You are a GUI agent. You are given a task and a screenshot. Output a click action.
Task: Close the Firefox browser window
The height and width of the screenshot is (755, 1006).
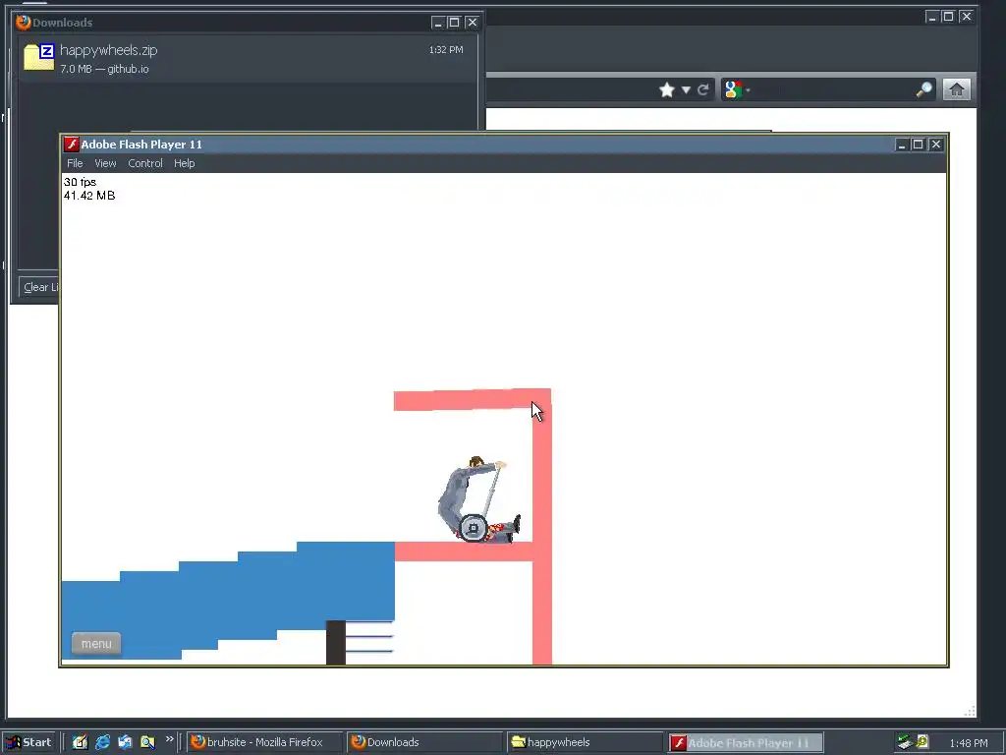[x=967, y=17]
